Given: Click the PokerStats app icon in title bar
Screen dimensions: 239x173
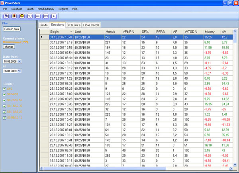Looking at the screenshot, I should pyautogui.click(x=2, y=3).
